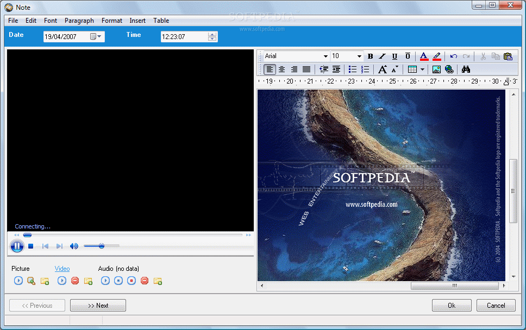Viewport: 526px width, 330px height.
Task: Open the Paragraph menu
Action: [x=79, y=21]
